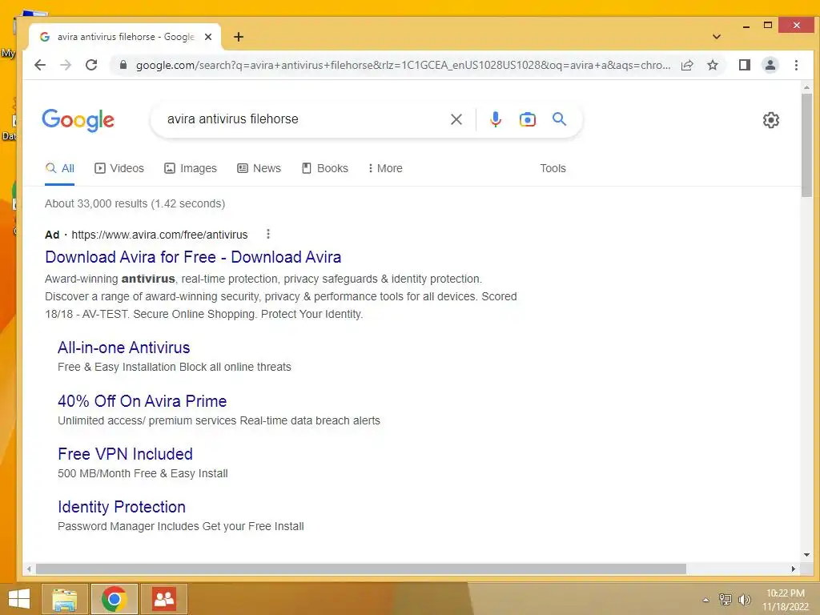Click Chrome icon in taskbar
The height and width of the screenshot is (615, 820).
(115, 599)
